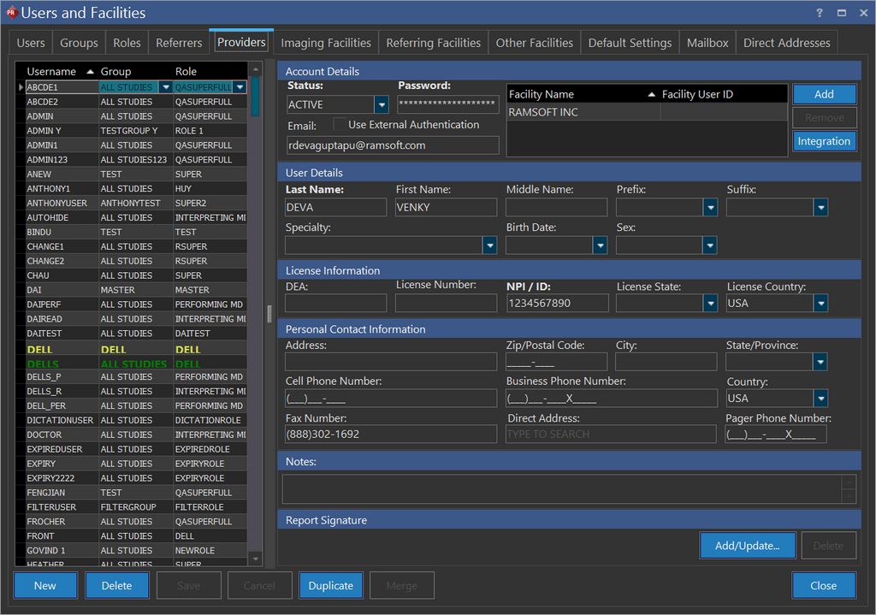The image size is (876, 615).
Task: Click the app logo icon in title bar
Action: pos(11,13)
